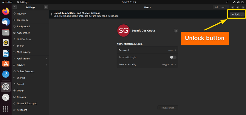Screen dimensions: 246x115
Task: Open the disc media dock icon
Action: (6, 97)
